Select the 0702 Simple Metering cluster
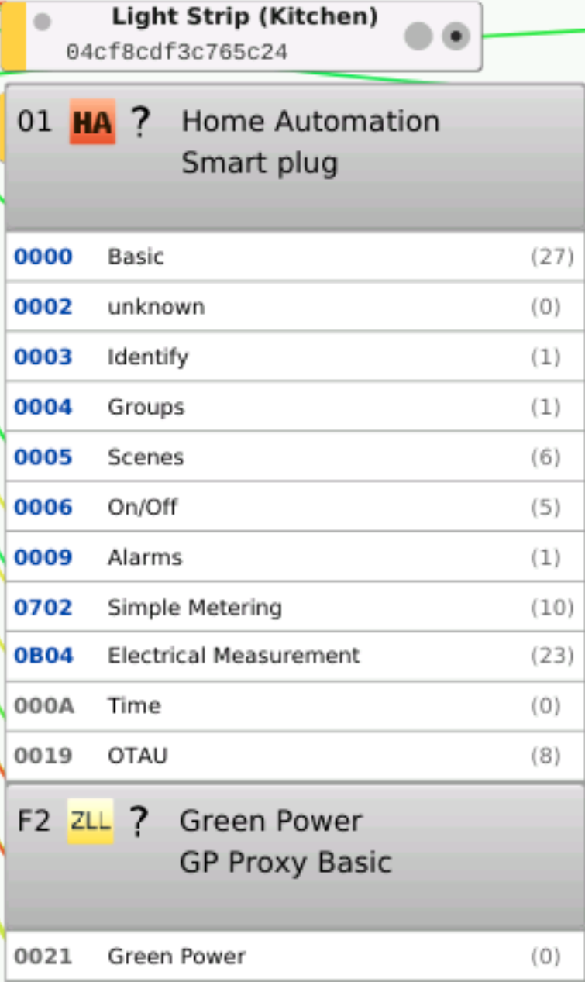Screen dimensions: 585x982 pyautogui.click(x=294, y=607)
